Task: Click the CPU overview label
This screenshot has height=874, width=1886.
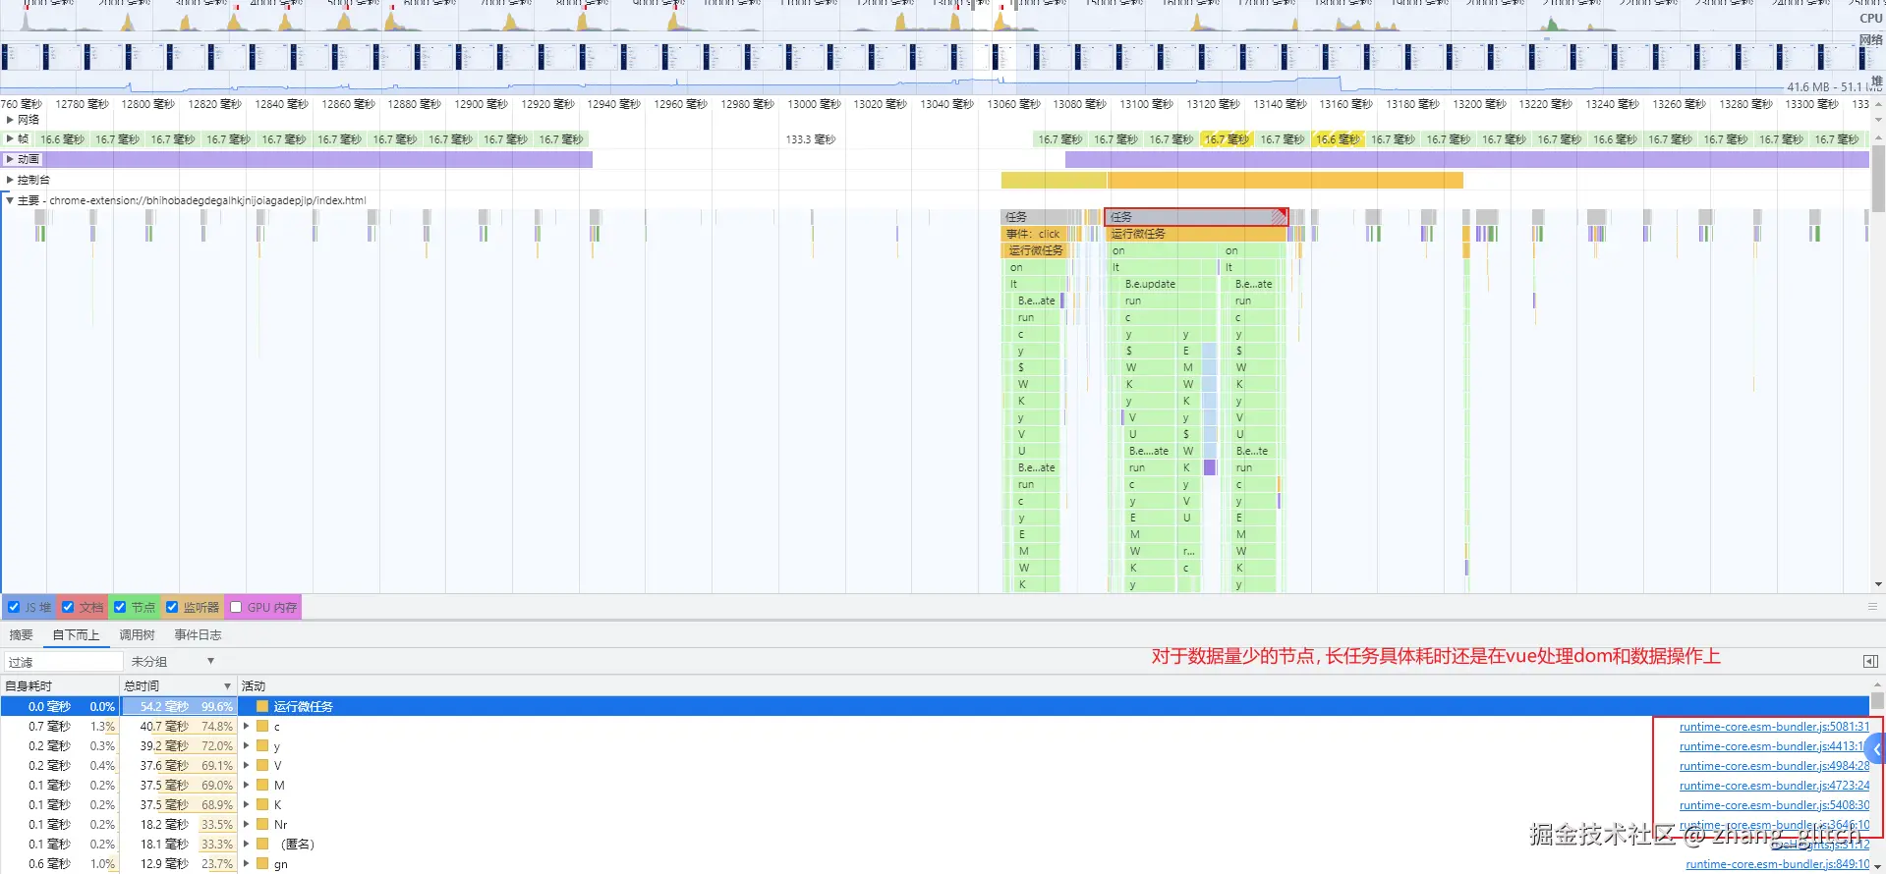Action: (1870, 19)
